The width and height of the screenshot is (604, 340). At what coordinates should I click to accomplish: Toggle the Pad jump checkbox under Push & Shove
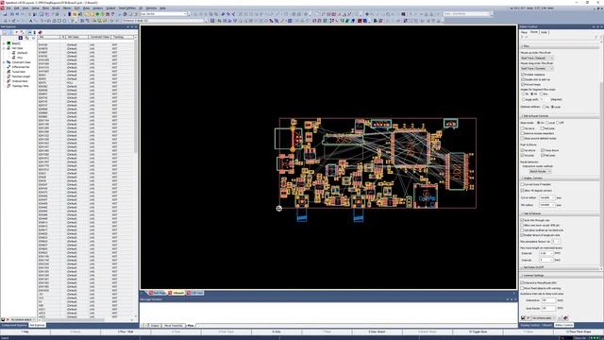point(543,155)
